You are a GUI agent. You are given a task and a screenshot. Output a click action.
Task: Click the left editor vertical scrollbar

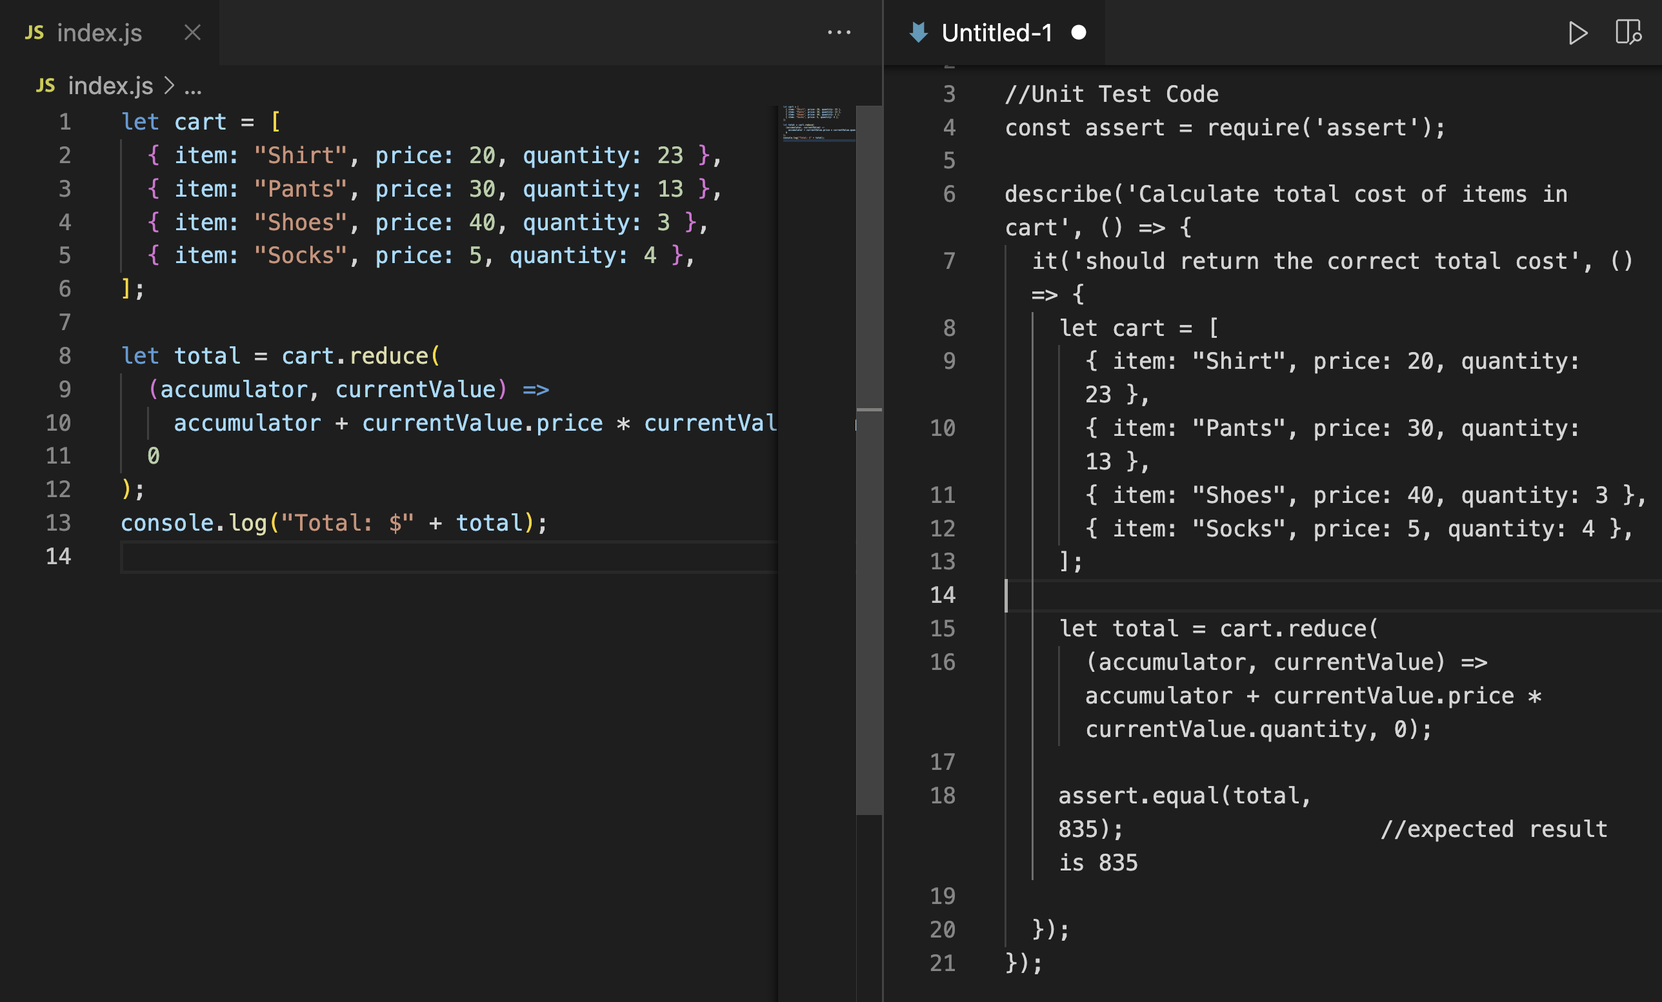click(870, 458)
